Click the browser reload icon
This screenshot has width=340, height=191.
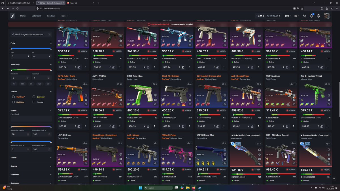pyautogui.click(x=18, y=8)
